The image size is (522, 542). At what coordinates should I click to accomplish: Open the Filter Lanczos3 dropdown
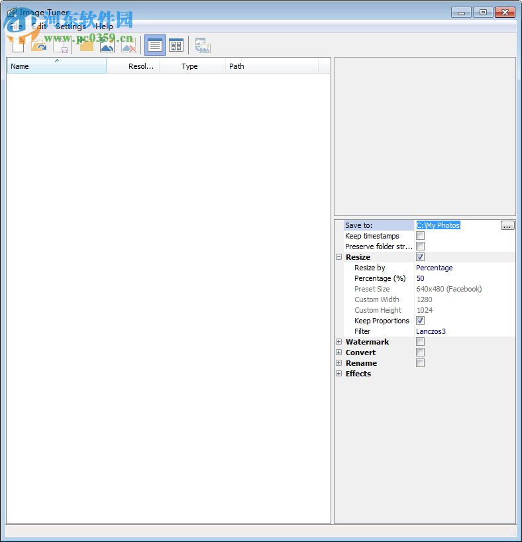(464, 331)
